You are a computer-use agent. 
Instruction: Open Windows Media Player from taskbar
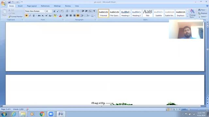[x=32, y=114]
